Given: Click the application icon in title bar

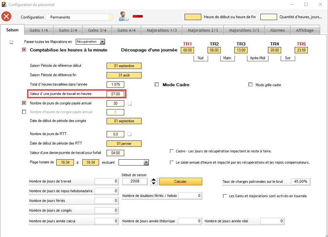Looking at the screenshot, I should (4, 5).
